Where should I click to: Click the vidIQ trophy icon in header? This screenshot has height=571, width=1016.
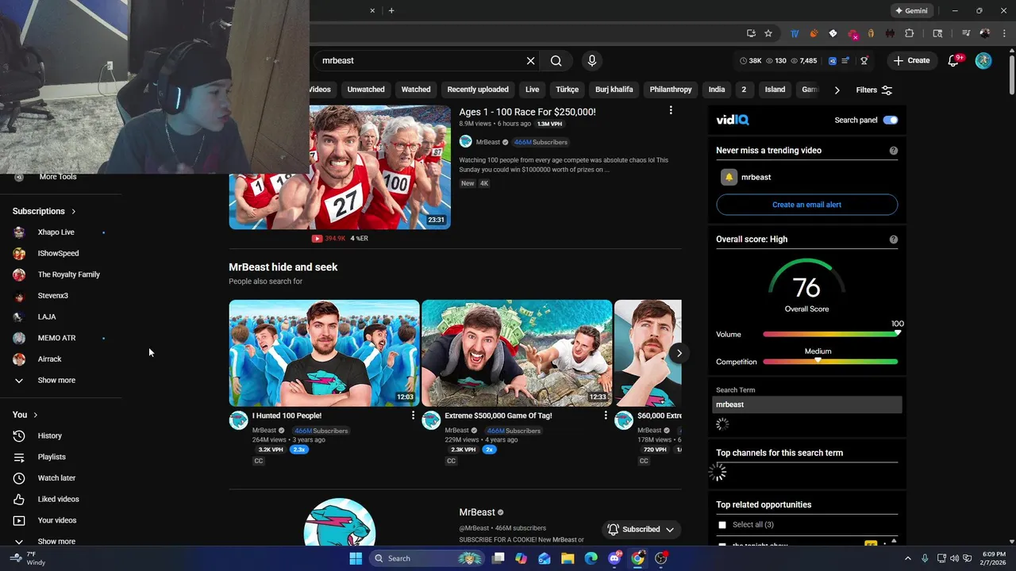point(864,60)
